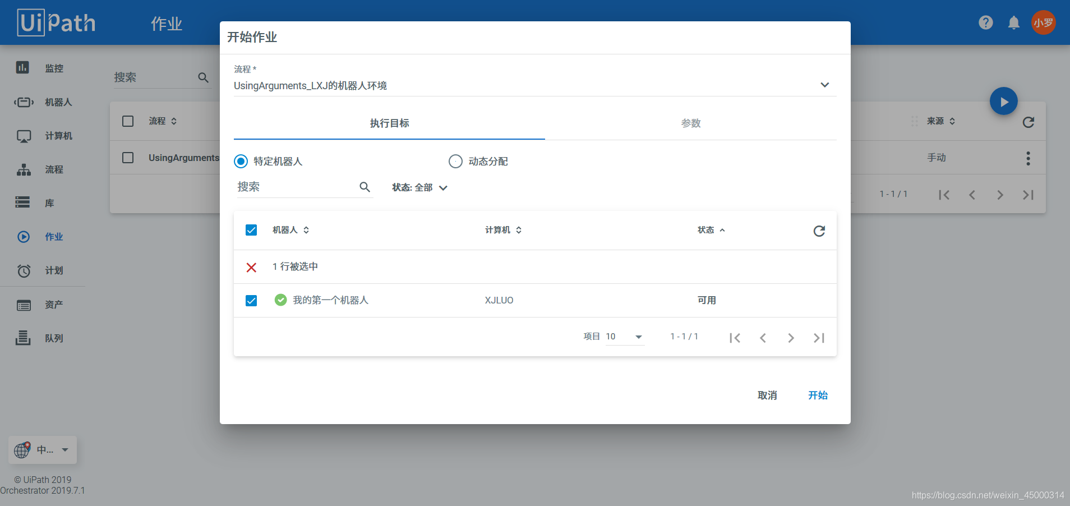Open the 流程 processes sidebar icon
The width and height of the screenshot is (1070, 506).
(x=24, y=169)
